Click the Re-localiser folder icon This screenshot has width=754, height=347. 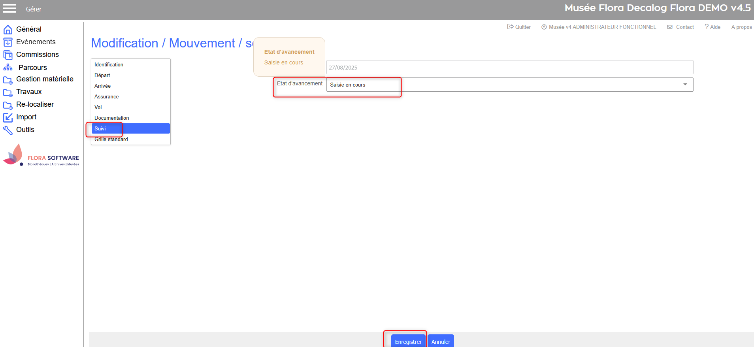[8, 106]
